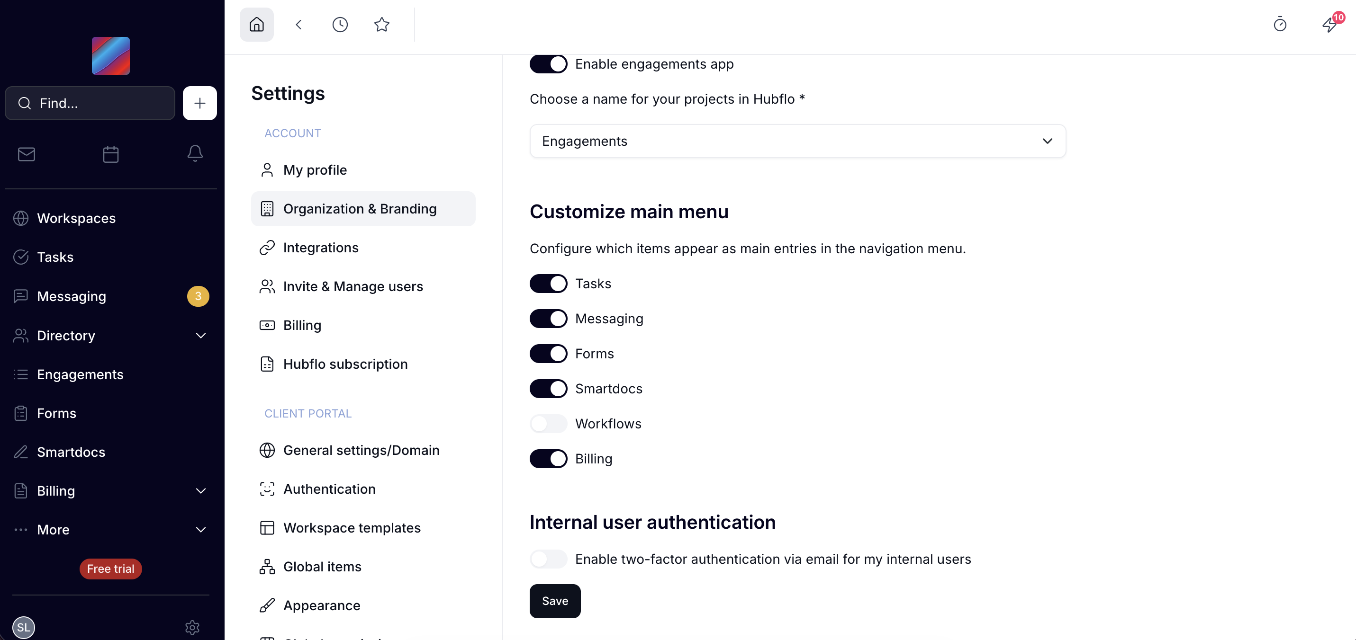
Task: Open the mail inbox icon in sidebar
Action: (27, 154)
